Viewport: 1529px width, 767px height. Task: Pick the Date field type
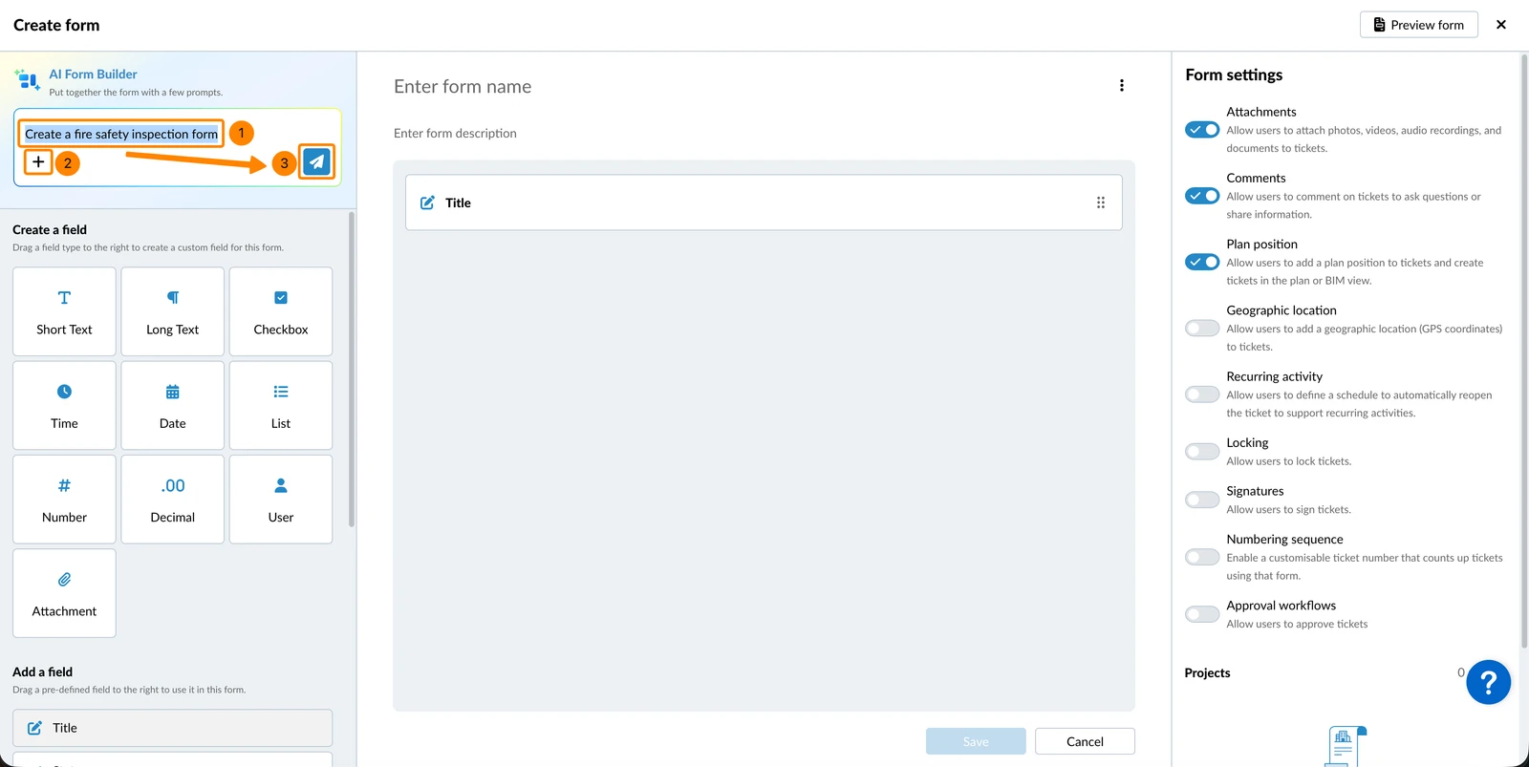[173, 405]
